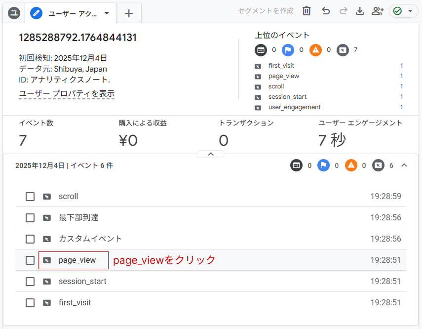Open the user activity tab dropdown arrow

click(x=107, y=13)
